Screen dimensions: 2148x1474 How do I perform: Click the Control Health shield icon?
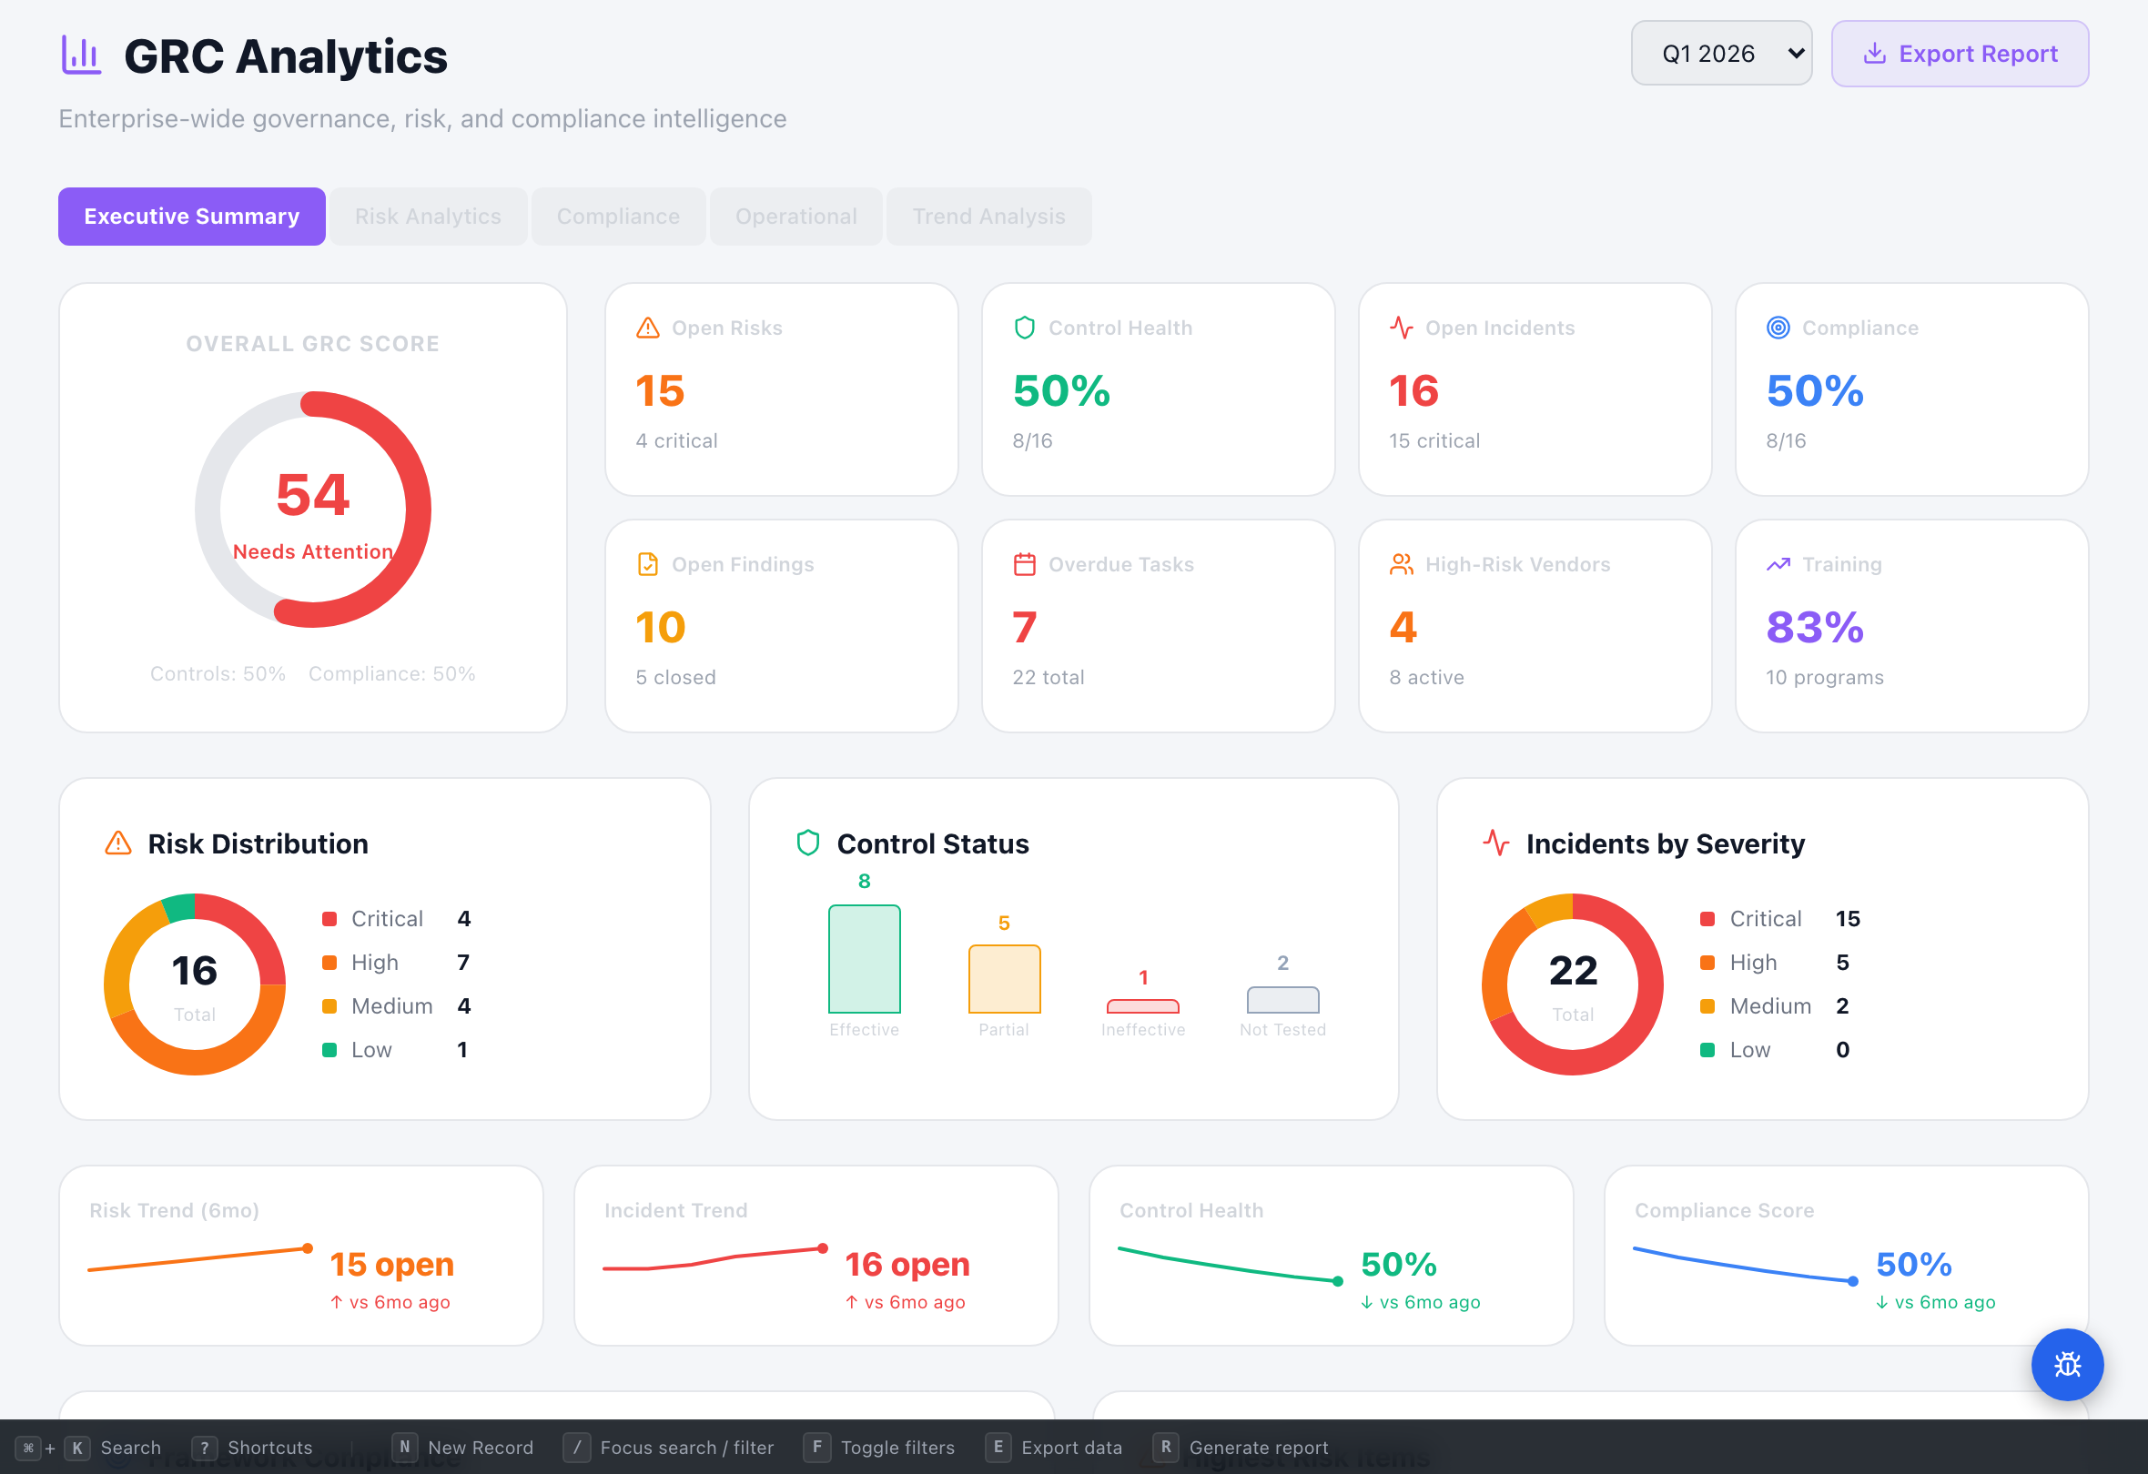[x=1025, y=328]
